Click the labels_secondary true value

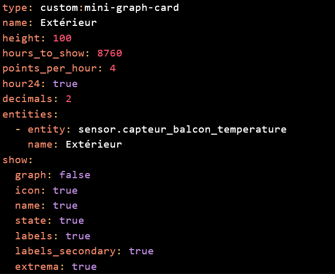tap(141, 251)
